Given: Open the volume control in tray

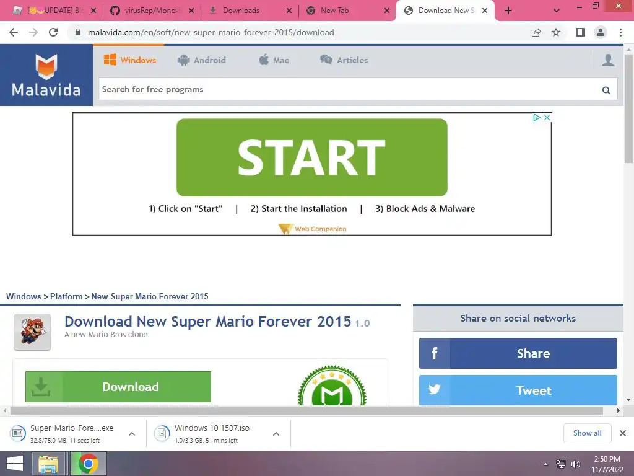Looking at the screenshot, I should point(575,464).
